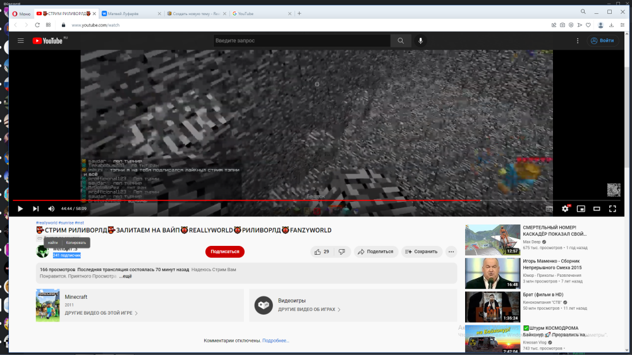Screen dimensions: 632x355
Task: Enter full screen mode
Action: pos(612,209)
